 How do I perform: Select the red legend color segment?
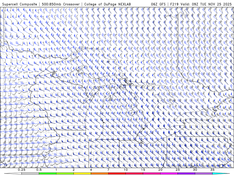117,174
